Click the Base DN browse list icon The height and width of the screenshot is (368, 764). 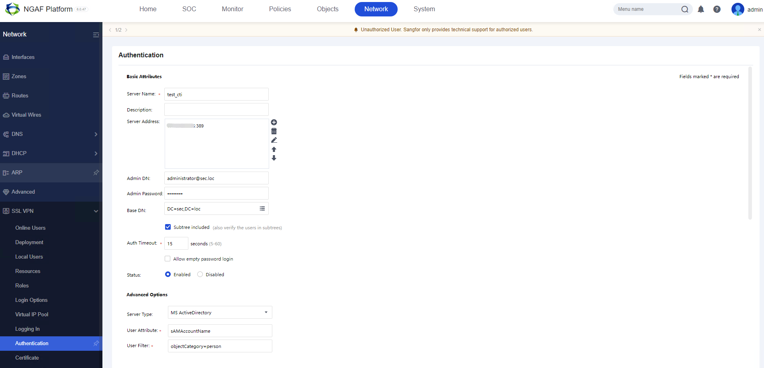262,208
